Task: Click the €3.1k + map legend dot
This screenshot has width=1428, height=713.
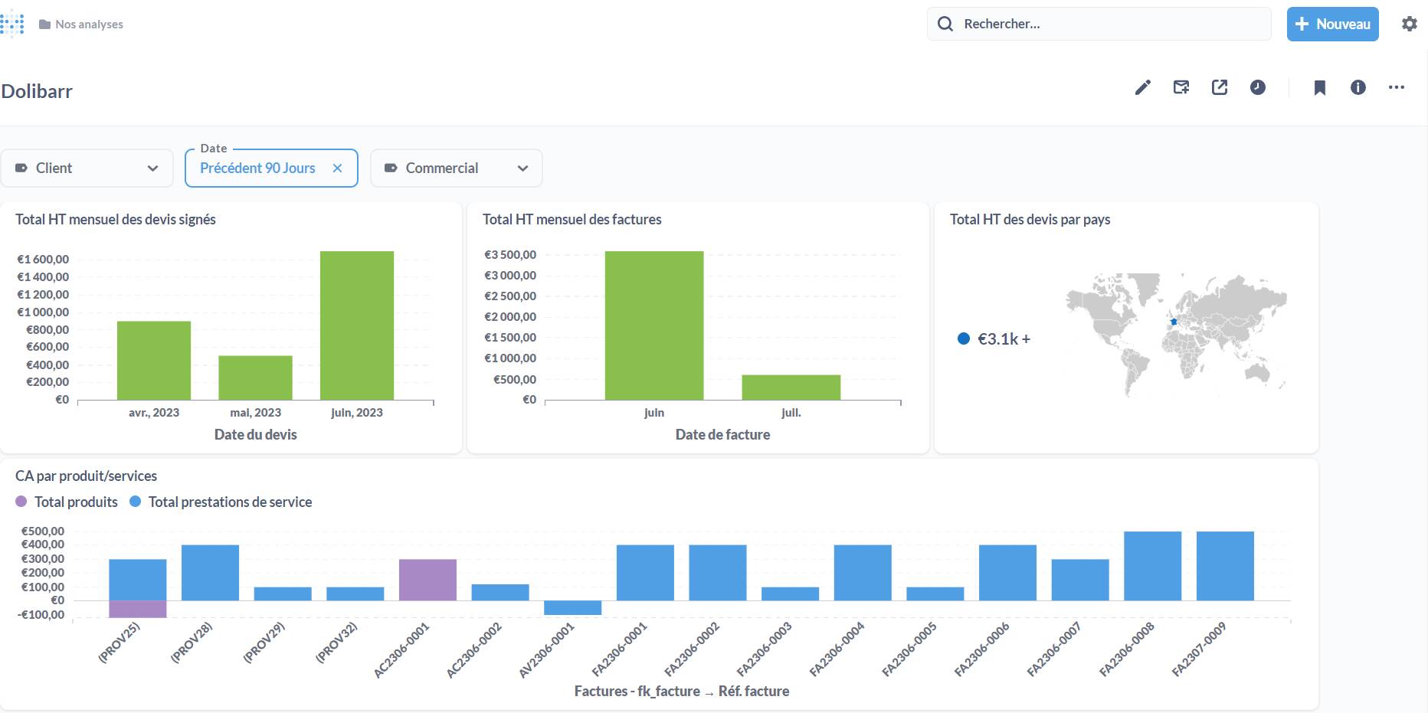Action: [964, 339]
